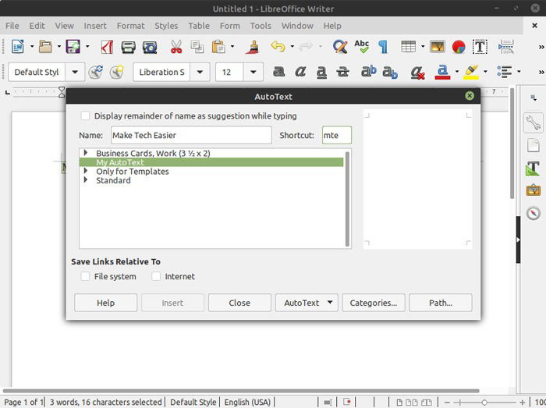Check the Internet option
This screenshot has width=546, height=408.
[156, 276]
